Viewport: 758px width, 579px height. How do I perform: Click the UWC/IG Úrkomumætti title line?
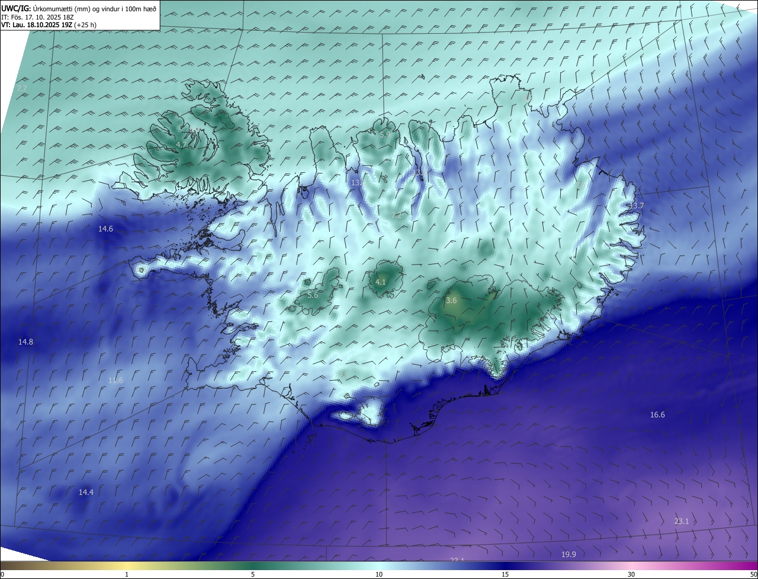point(79,9)
